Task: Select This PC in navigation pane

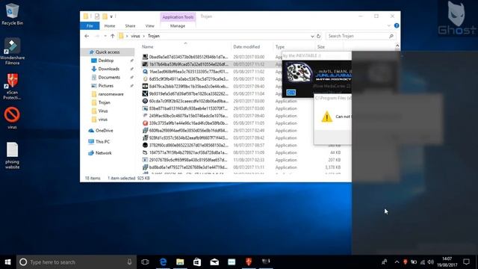Action: pyautogui.click(x=102, y=142)
